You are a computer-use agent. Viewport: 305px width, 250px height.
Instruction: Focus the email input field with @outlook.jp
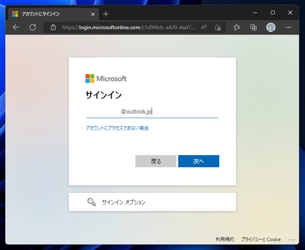click(152, 112)
